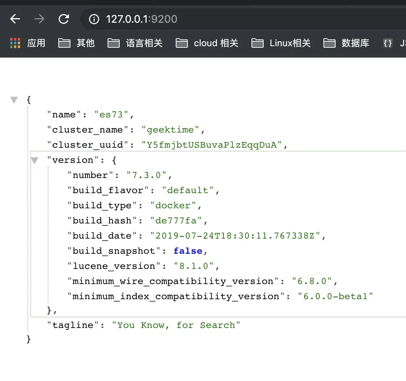Screen dimensions: 406x381
Task: Click the "tagline" key
Action: 73,325
